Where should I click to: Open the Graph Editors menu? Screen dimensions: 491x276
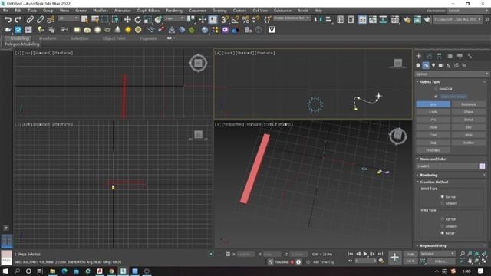coord(148,11)
